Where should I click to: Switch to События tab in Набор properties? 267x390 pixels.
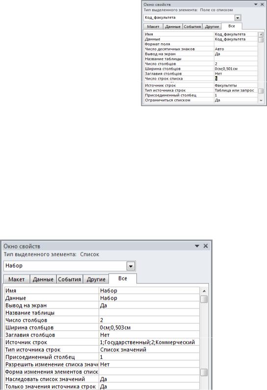pyautogui.click(x=69, y=279)
